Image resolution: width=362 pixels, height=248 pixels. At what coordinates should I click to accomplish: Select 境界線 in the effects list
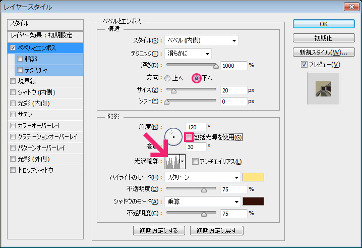click(26, 81)
